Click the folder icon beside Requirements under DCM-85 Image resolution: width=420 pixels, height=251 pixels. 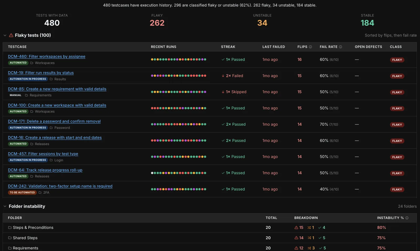coord(27,95)
